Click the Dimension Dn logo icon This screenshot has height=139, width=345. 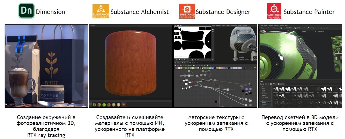pyautogui.click(x=27, y=11)
